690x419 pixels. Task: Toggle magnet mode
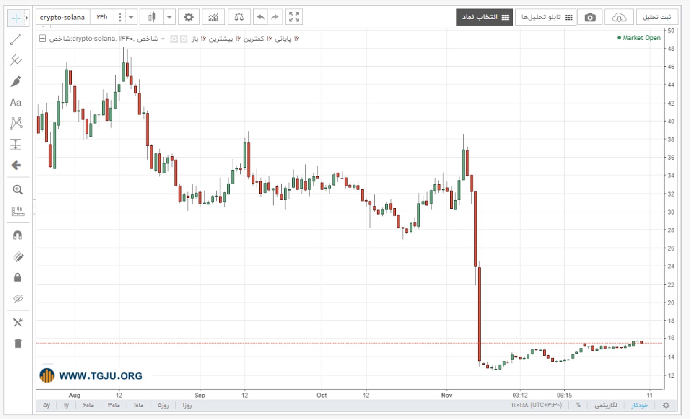click(18, 235)
